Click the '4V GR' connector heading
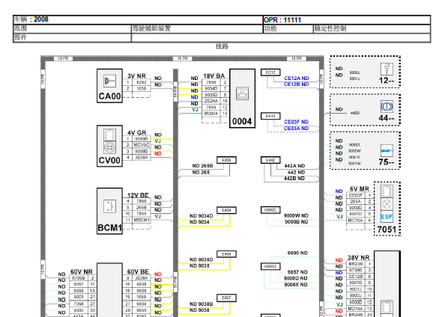Image resolution: width=442 pixels, height=317 pixels. pyautogui.click(x=136, y=133)
